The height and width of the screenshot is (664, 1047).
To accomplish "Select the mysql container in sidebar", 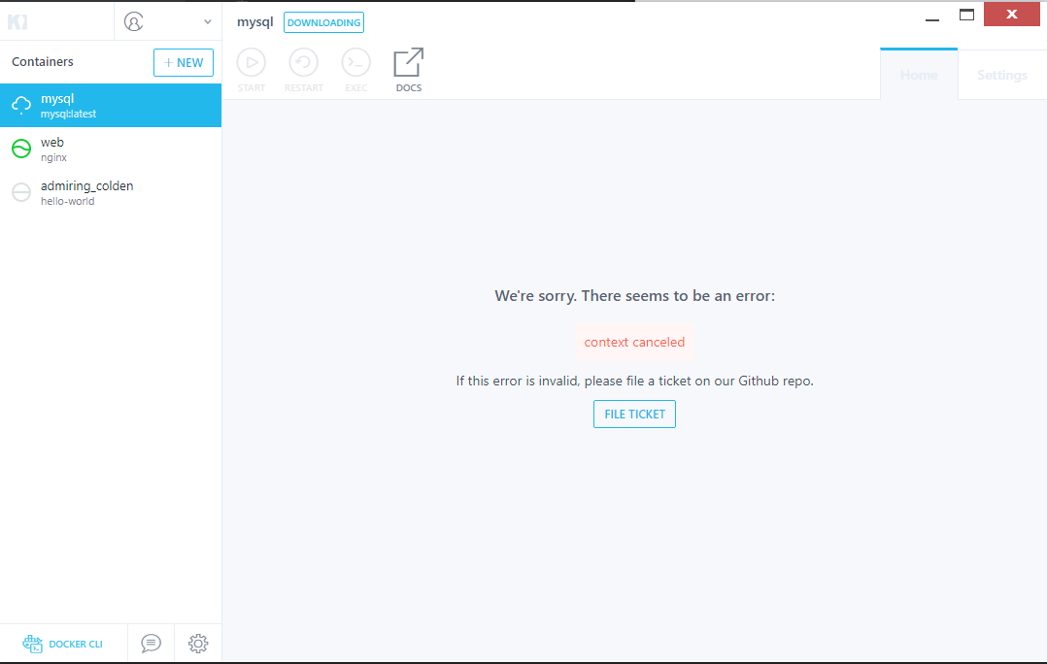I will tap(111, 106).
